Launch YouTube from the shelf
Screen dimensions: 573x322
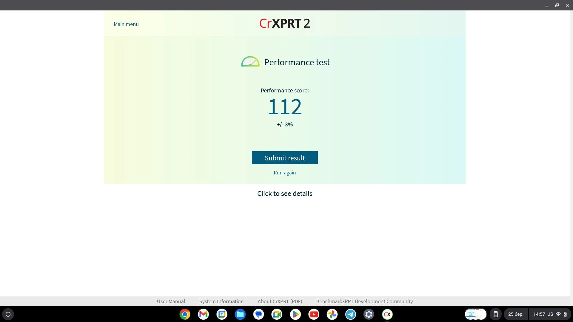click(x=314, y=314)
